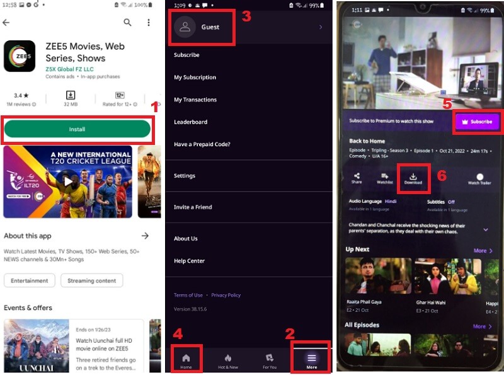Expand episode description chevron
This screenshot has width=504, height=375.
[485, 229]
